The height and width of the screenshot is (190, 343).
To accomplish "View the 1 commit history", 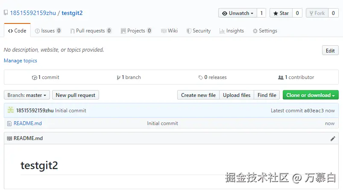I will [x=46, y=77].
